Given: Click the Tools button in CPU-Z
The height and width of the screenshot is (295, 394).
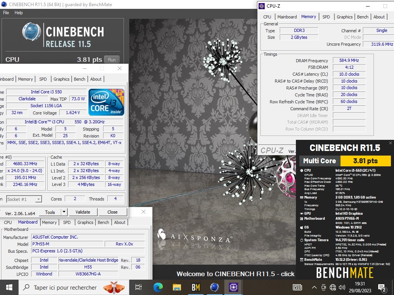Looking at the screenshot, I should tap(50, 212).
